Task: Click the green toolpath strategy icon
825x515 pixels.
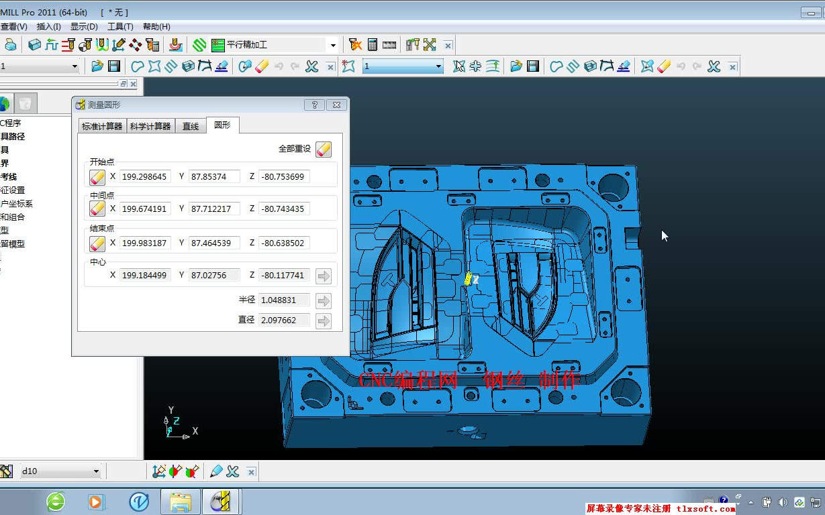Action: click(199, 45)
